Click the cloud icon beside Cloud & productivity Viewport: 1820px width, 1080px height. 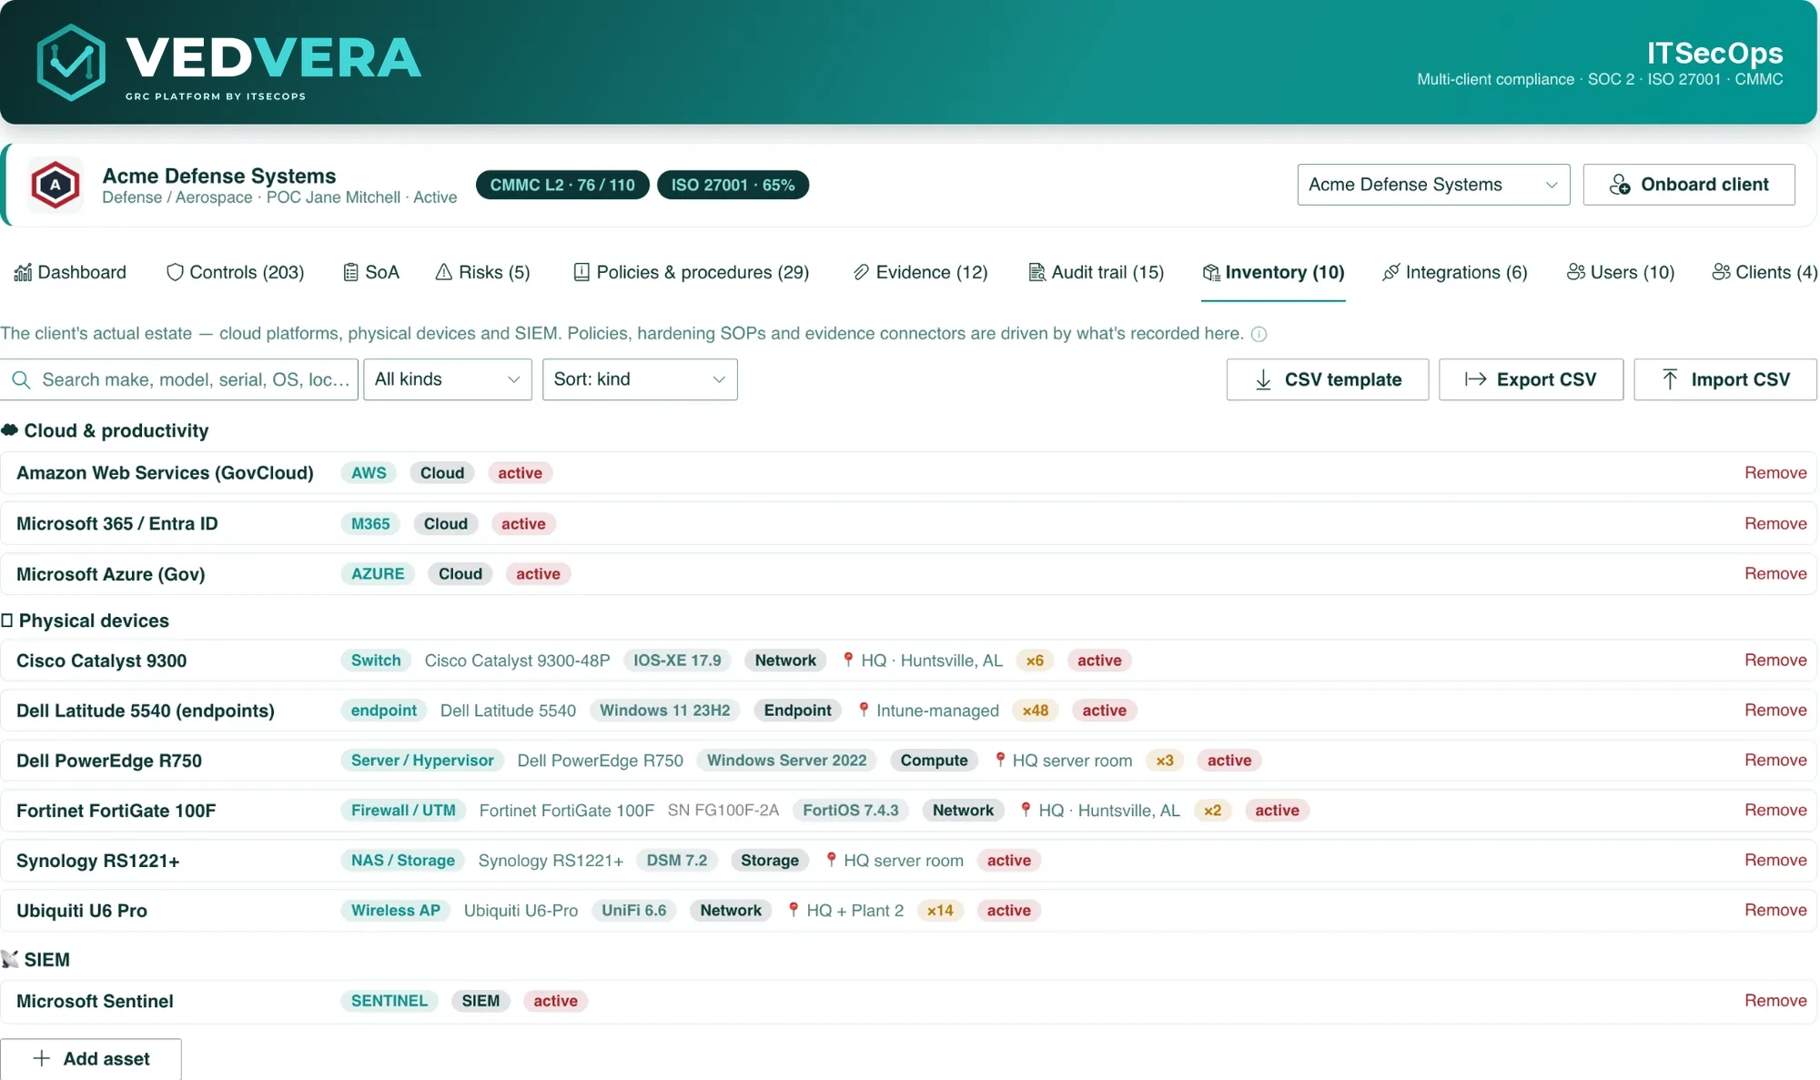tap(10, 430)
